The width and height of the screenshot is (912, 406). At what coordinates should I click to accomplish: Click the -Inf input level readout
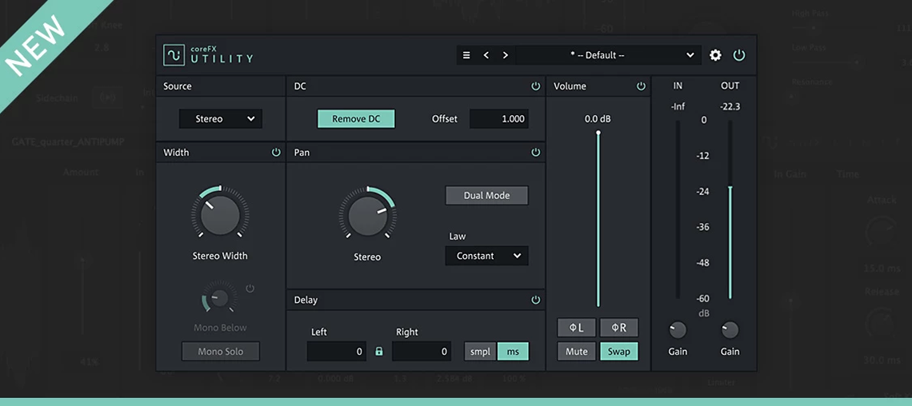coord(678,106)
